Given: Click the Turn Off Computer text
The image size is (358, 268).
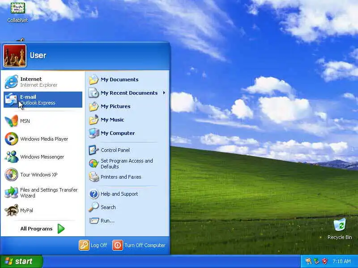Looking at the screenshot, I should tap(145, 245).
